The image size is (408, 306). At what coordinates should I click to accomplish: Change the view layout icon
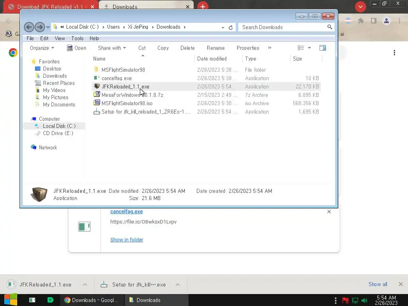(300, 48)
